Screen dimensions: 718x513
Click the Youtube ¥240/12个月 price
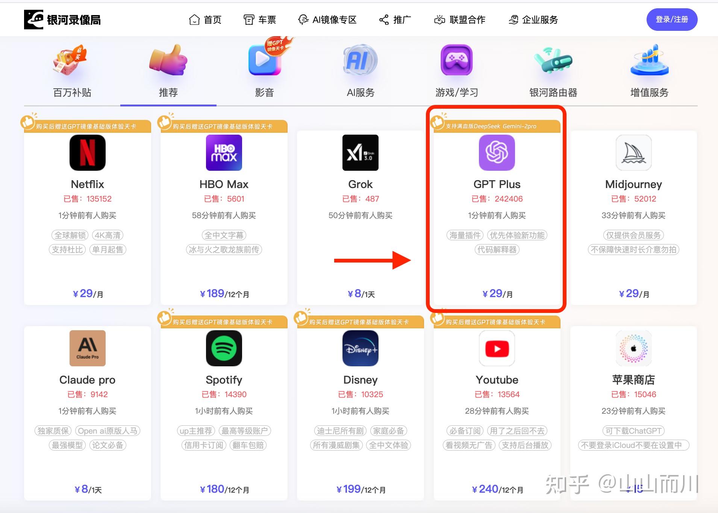point(497,489)
